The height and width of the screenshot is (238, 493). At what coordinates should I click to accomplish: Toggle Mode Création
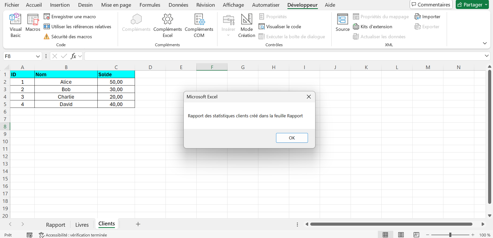[247, 26]
